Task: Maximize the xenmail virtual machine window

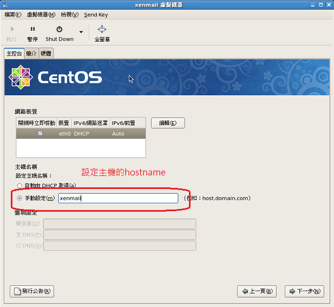Action: (321, 5)
